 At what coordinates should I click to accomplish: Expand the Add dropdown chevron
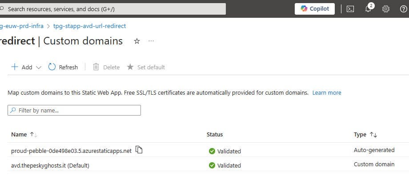point(39,68)
